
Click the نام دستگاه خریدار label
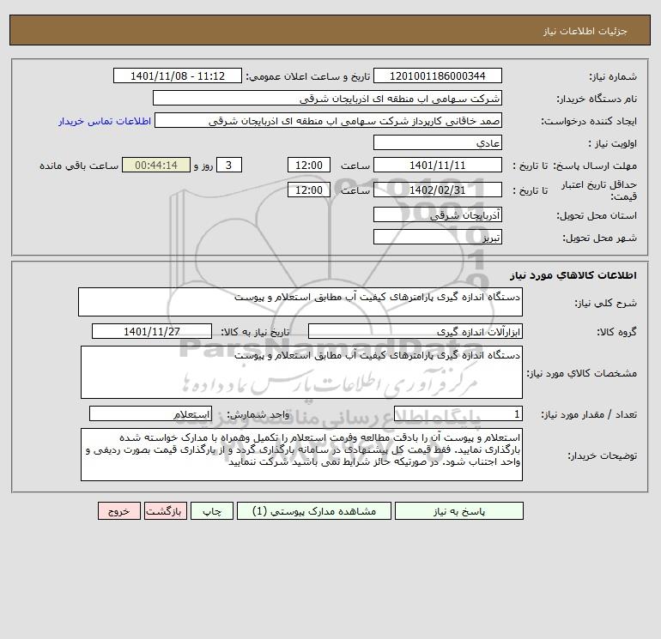point(597,99)
